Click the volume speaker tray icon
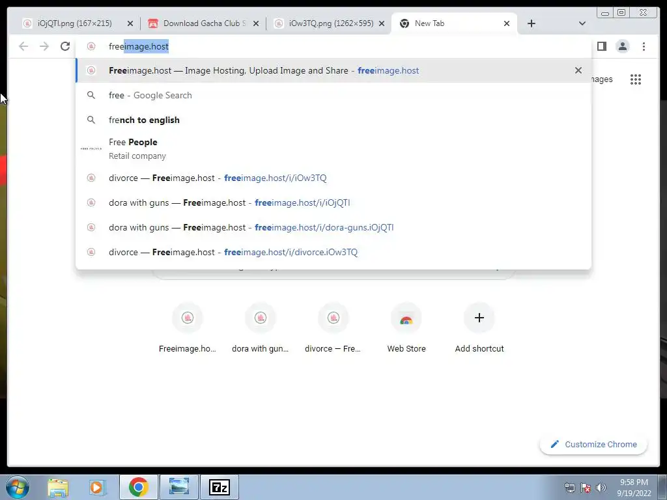Viewport: 667px width, 500px height. pyautogui.click(x=601, y=487)
